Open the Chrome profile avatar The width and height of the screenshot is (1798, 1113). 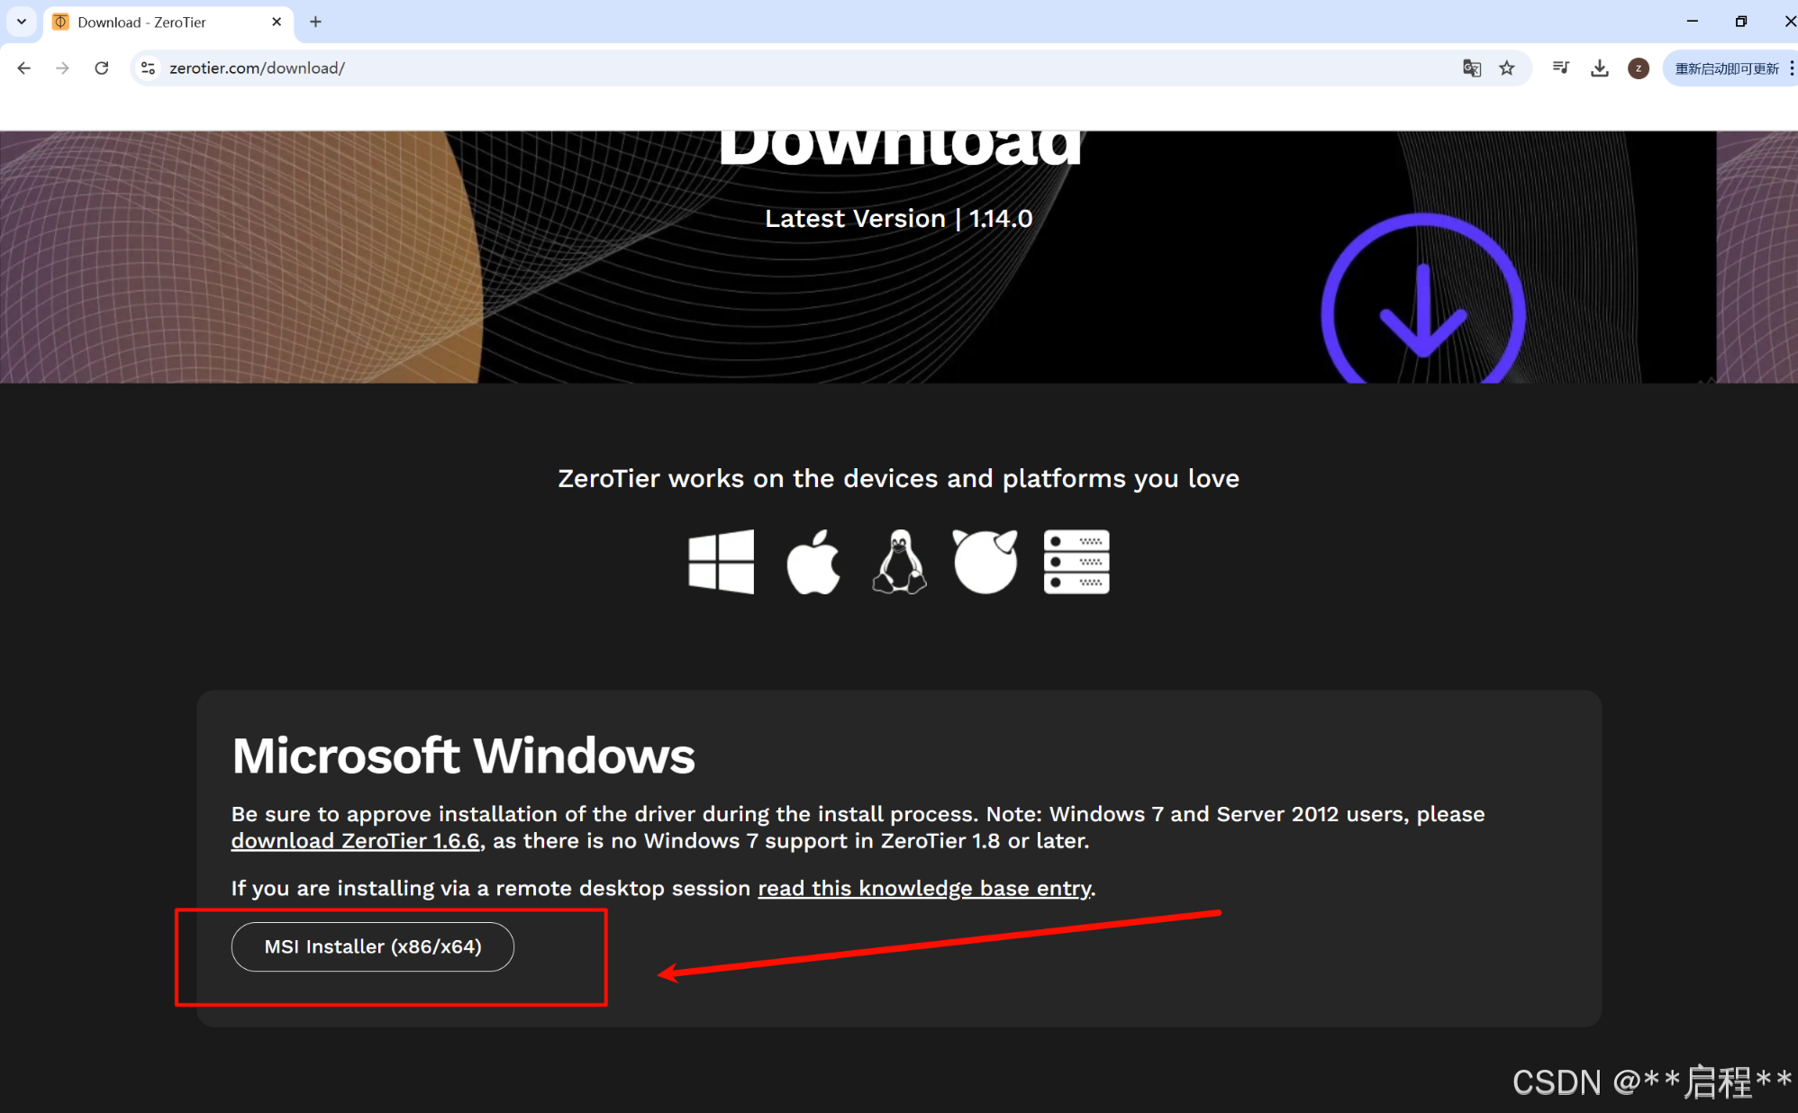tap(1639, 68)
